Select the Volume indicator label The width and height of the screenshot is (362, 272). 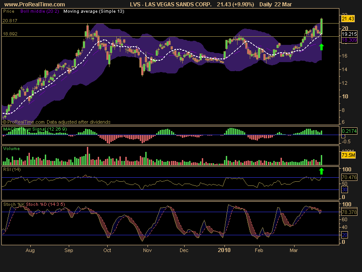11,148
